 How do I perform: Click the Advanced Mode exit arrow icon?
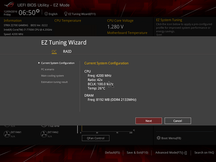(x=185, y=153)
